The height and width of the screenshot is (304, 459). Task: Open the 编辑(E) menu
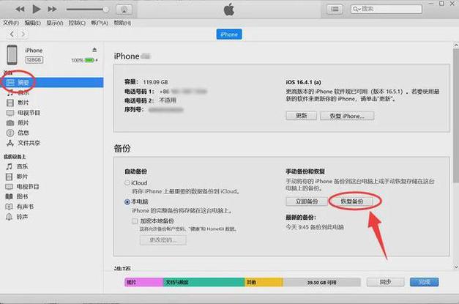[x=32, y=23]
